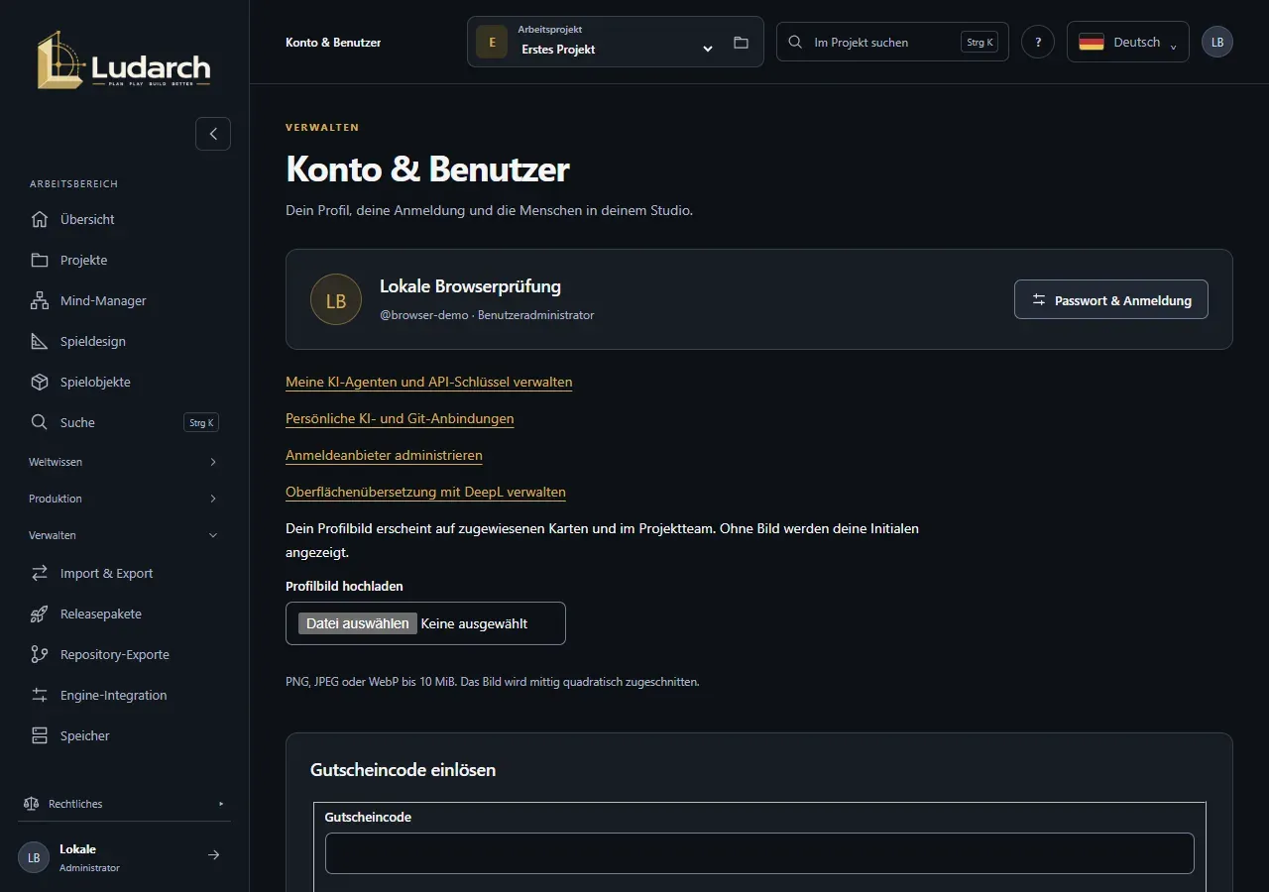Open the Mind-Manager menu item

coord(124,300)
